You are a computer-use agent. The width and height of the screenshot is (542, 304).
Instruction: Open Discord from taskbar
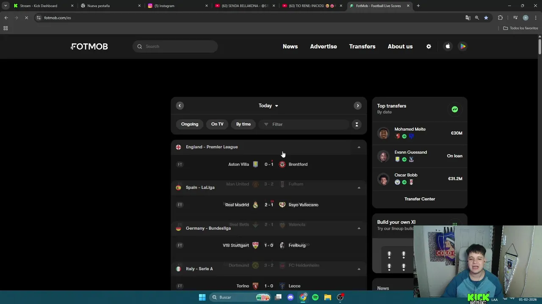tap(290, 297)
